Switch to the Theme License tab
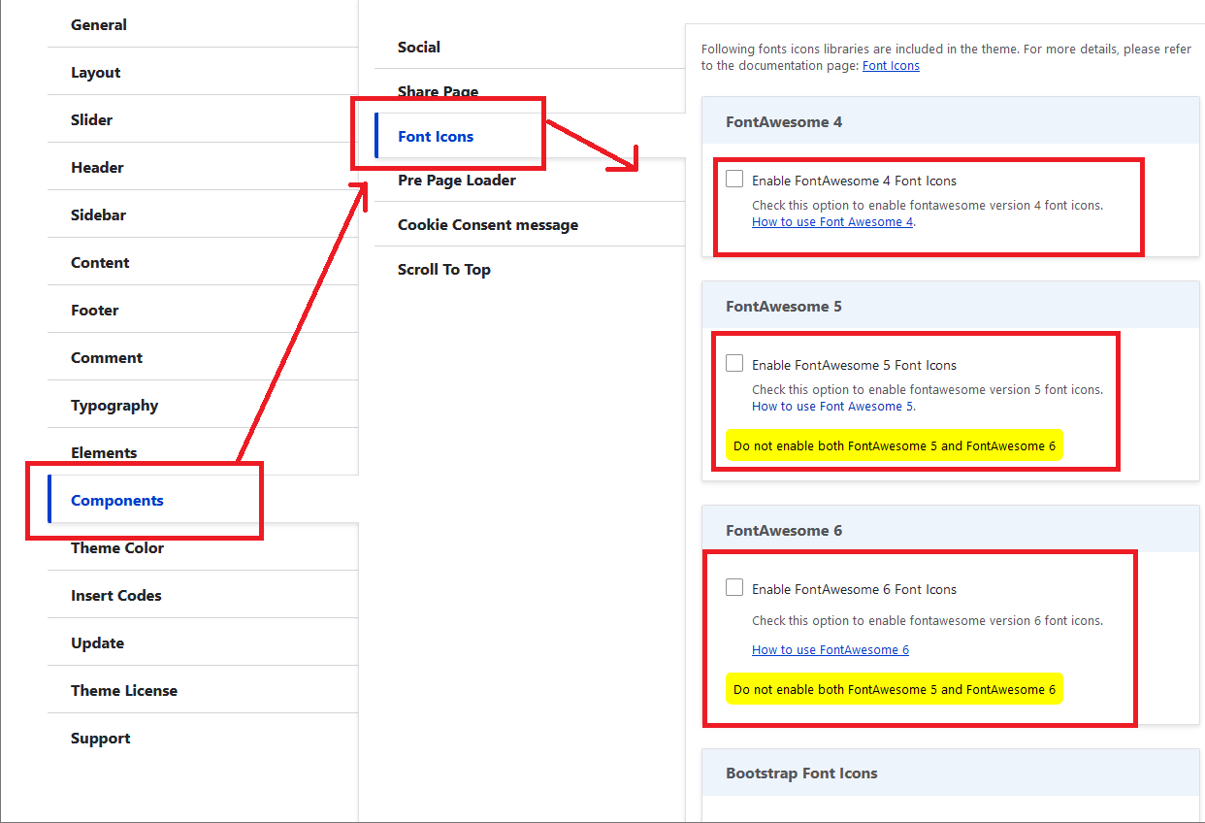1205x823 pixels. point(124,691)
